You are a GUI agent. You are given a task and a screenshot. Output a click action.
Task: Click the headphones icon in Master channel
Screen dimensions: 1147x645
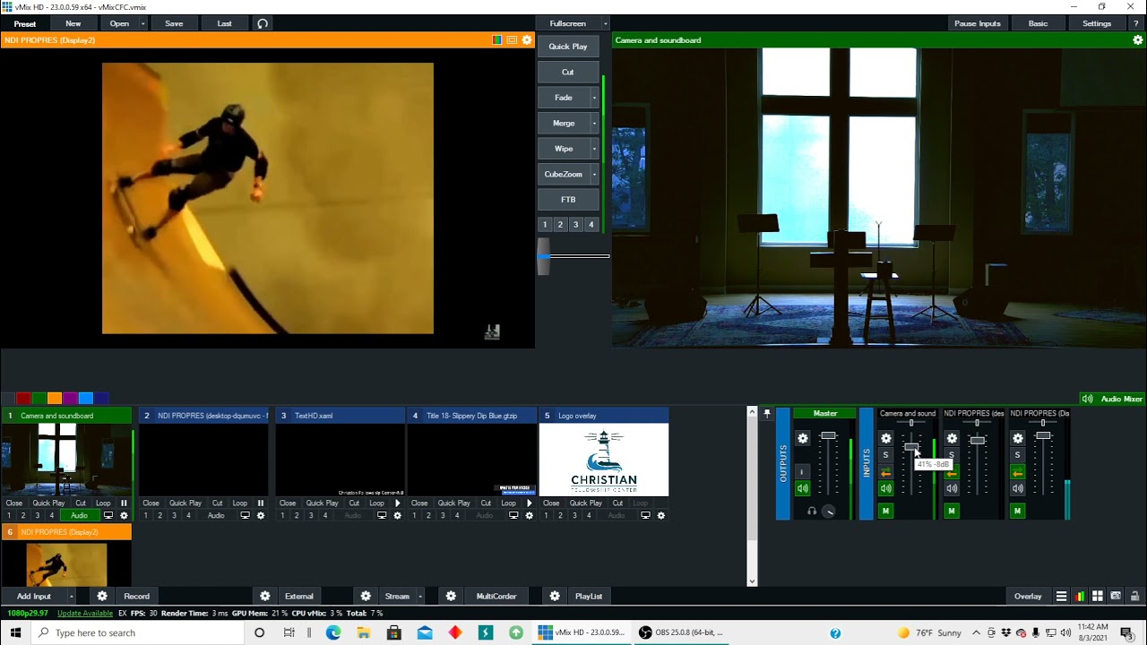pos(812,511)
